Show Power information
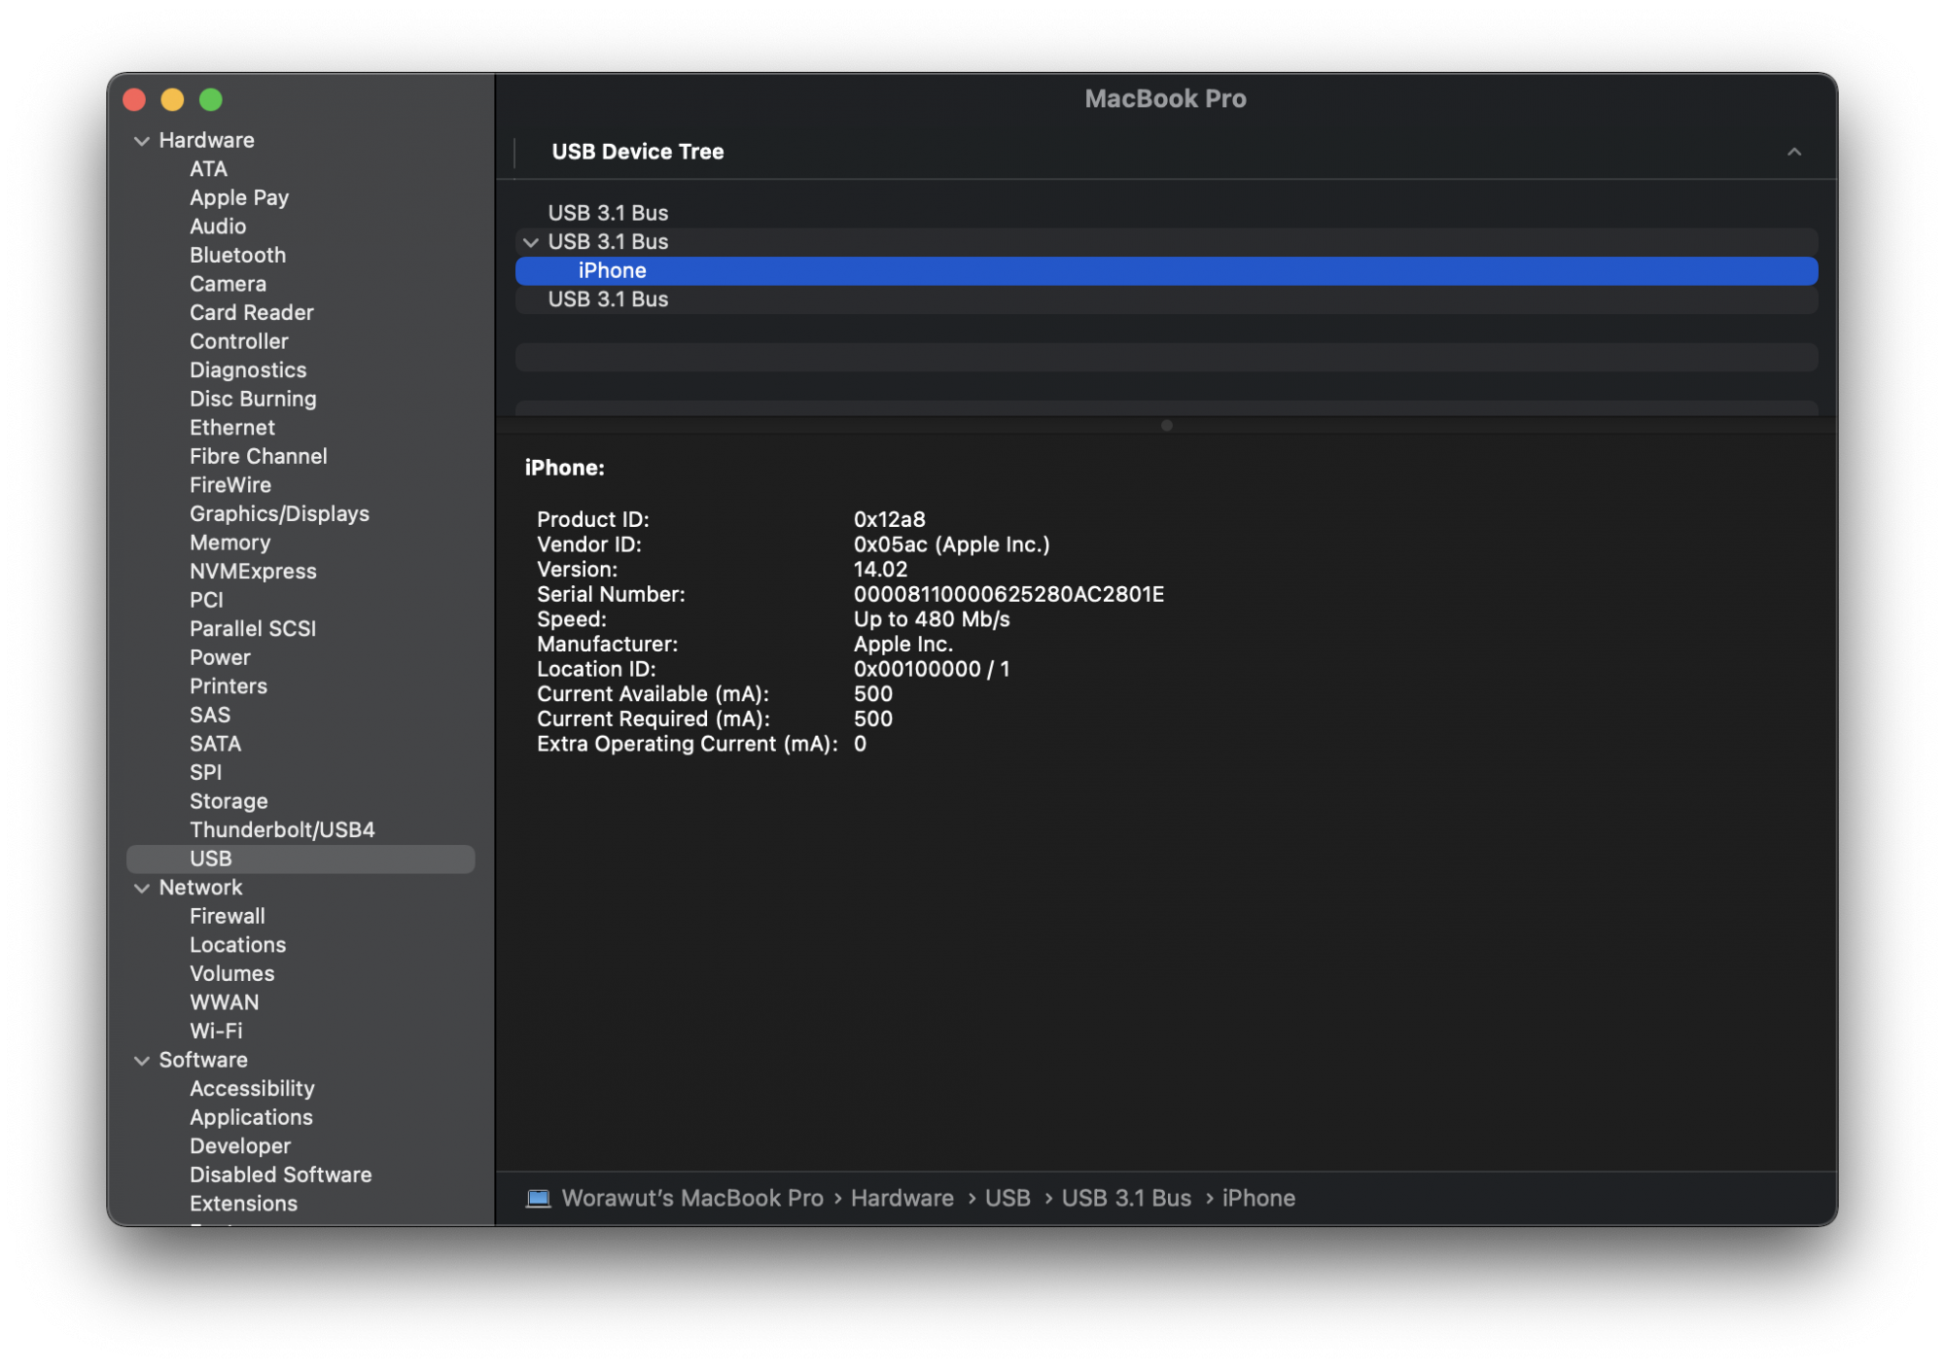 click(x=220, y=657)
